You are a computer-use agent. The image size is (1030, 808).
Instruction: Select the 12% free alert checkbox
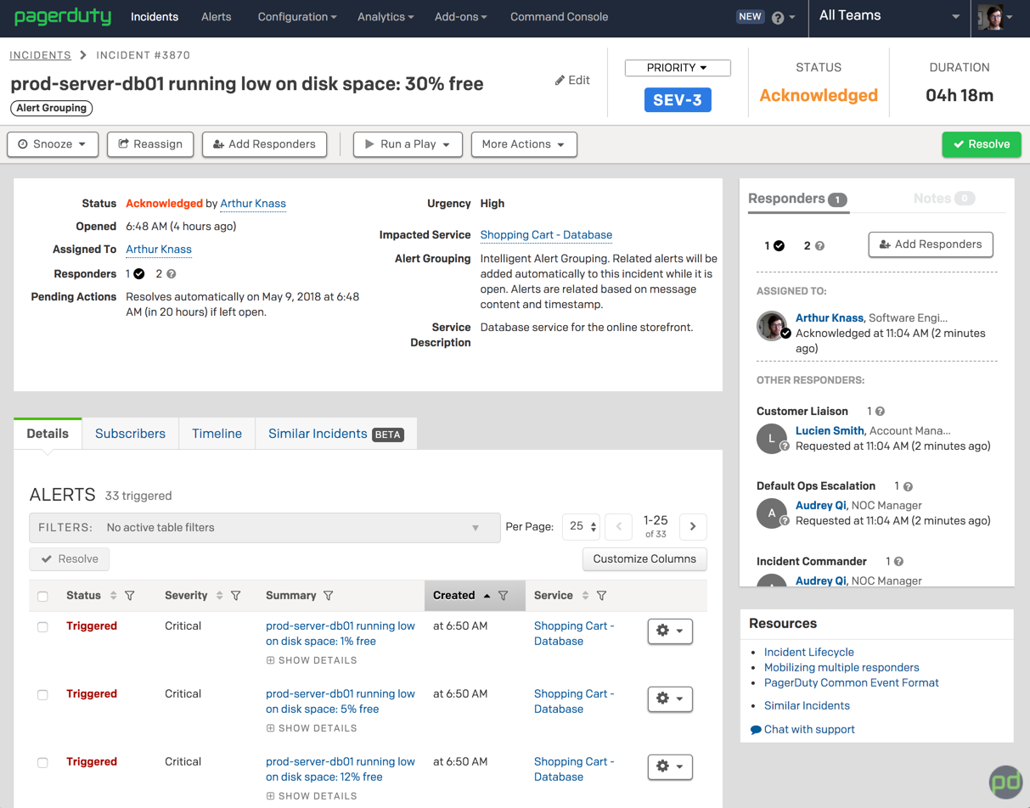point(43,763)
